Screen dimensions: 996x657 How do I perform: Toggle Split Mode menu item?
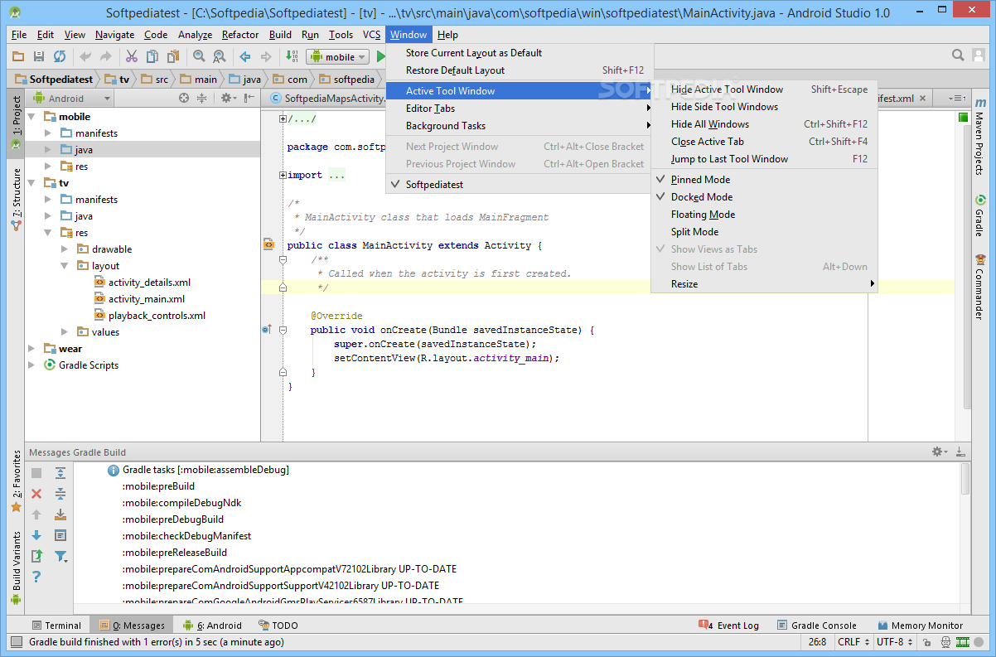[694, 232]
